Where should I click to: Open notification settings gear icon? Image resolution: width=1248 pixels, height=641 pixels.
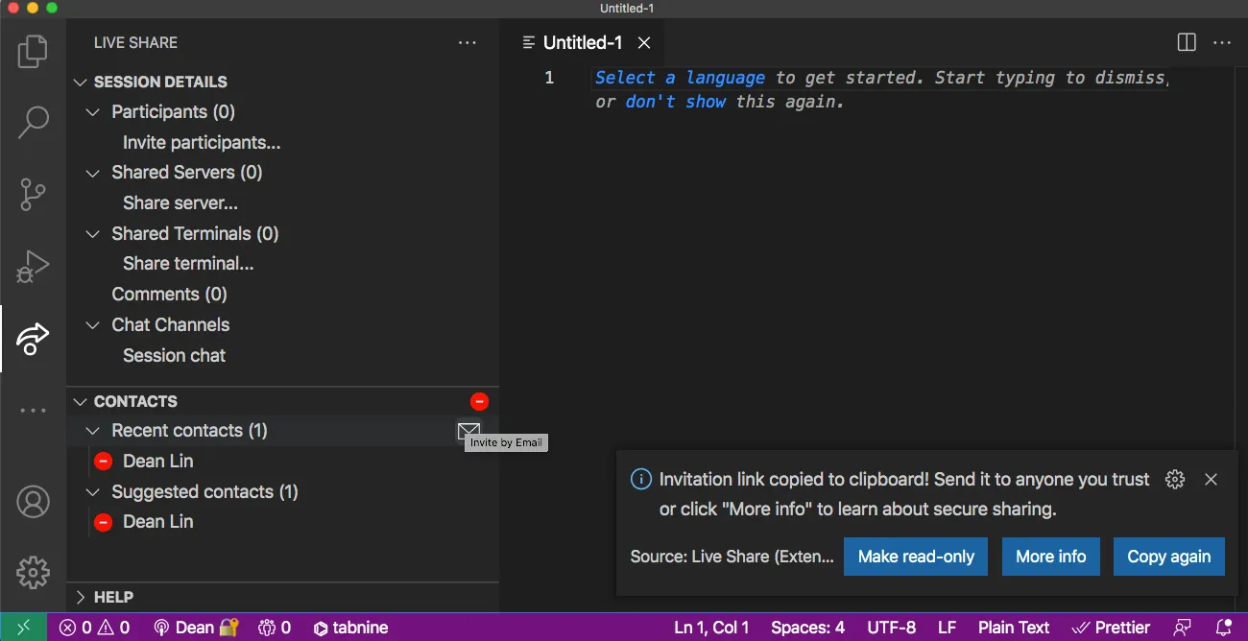(x=1174, y=480)
